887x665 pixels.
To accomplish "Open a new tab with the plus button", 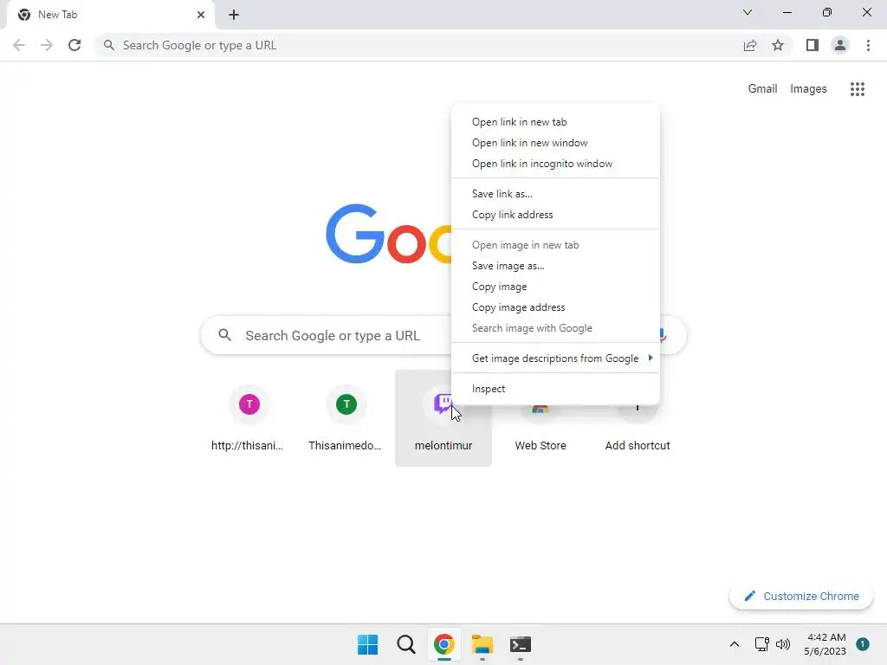I will pyautogui.click(x=234, y=15).
